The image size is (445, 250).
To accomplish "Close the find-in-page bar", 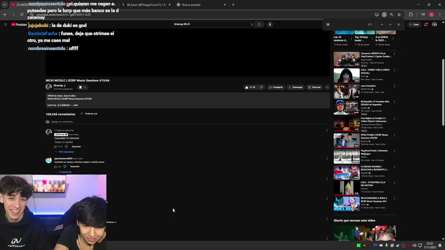I will 398,24.
